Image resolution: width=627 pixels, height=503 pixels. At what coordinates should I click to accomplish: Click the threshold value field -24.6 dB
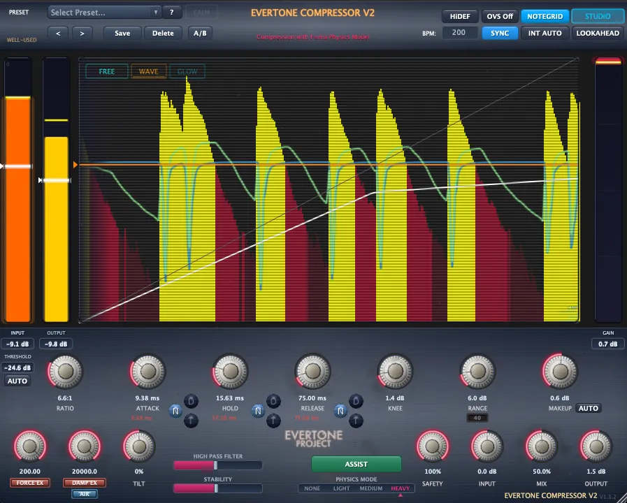click(17, 367)
